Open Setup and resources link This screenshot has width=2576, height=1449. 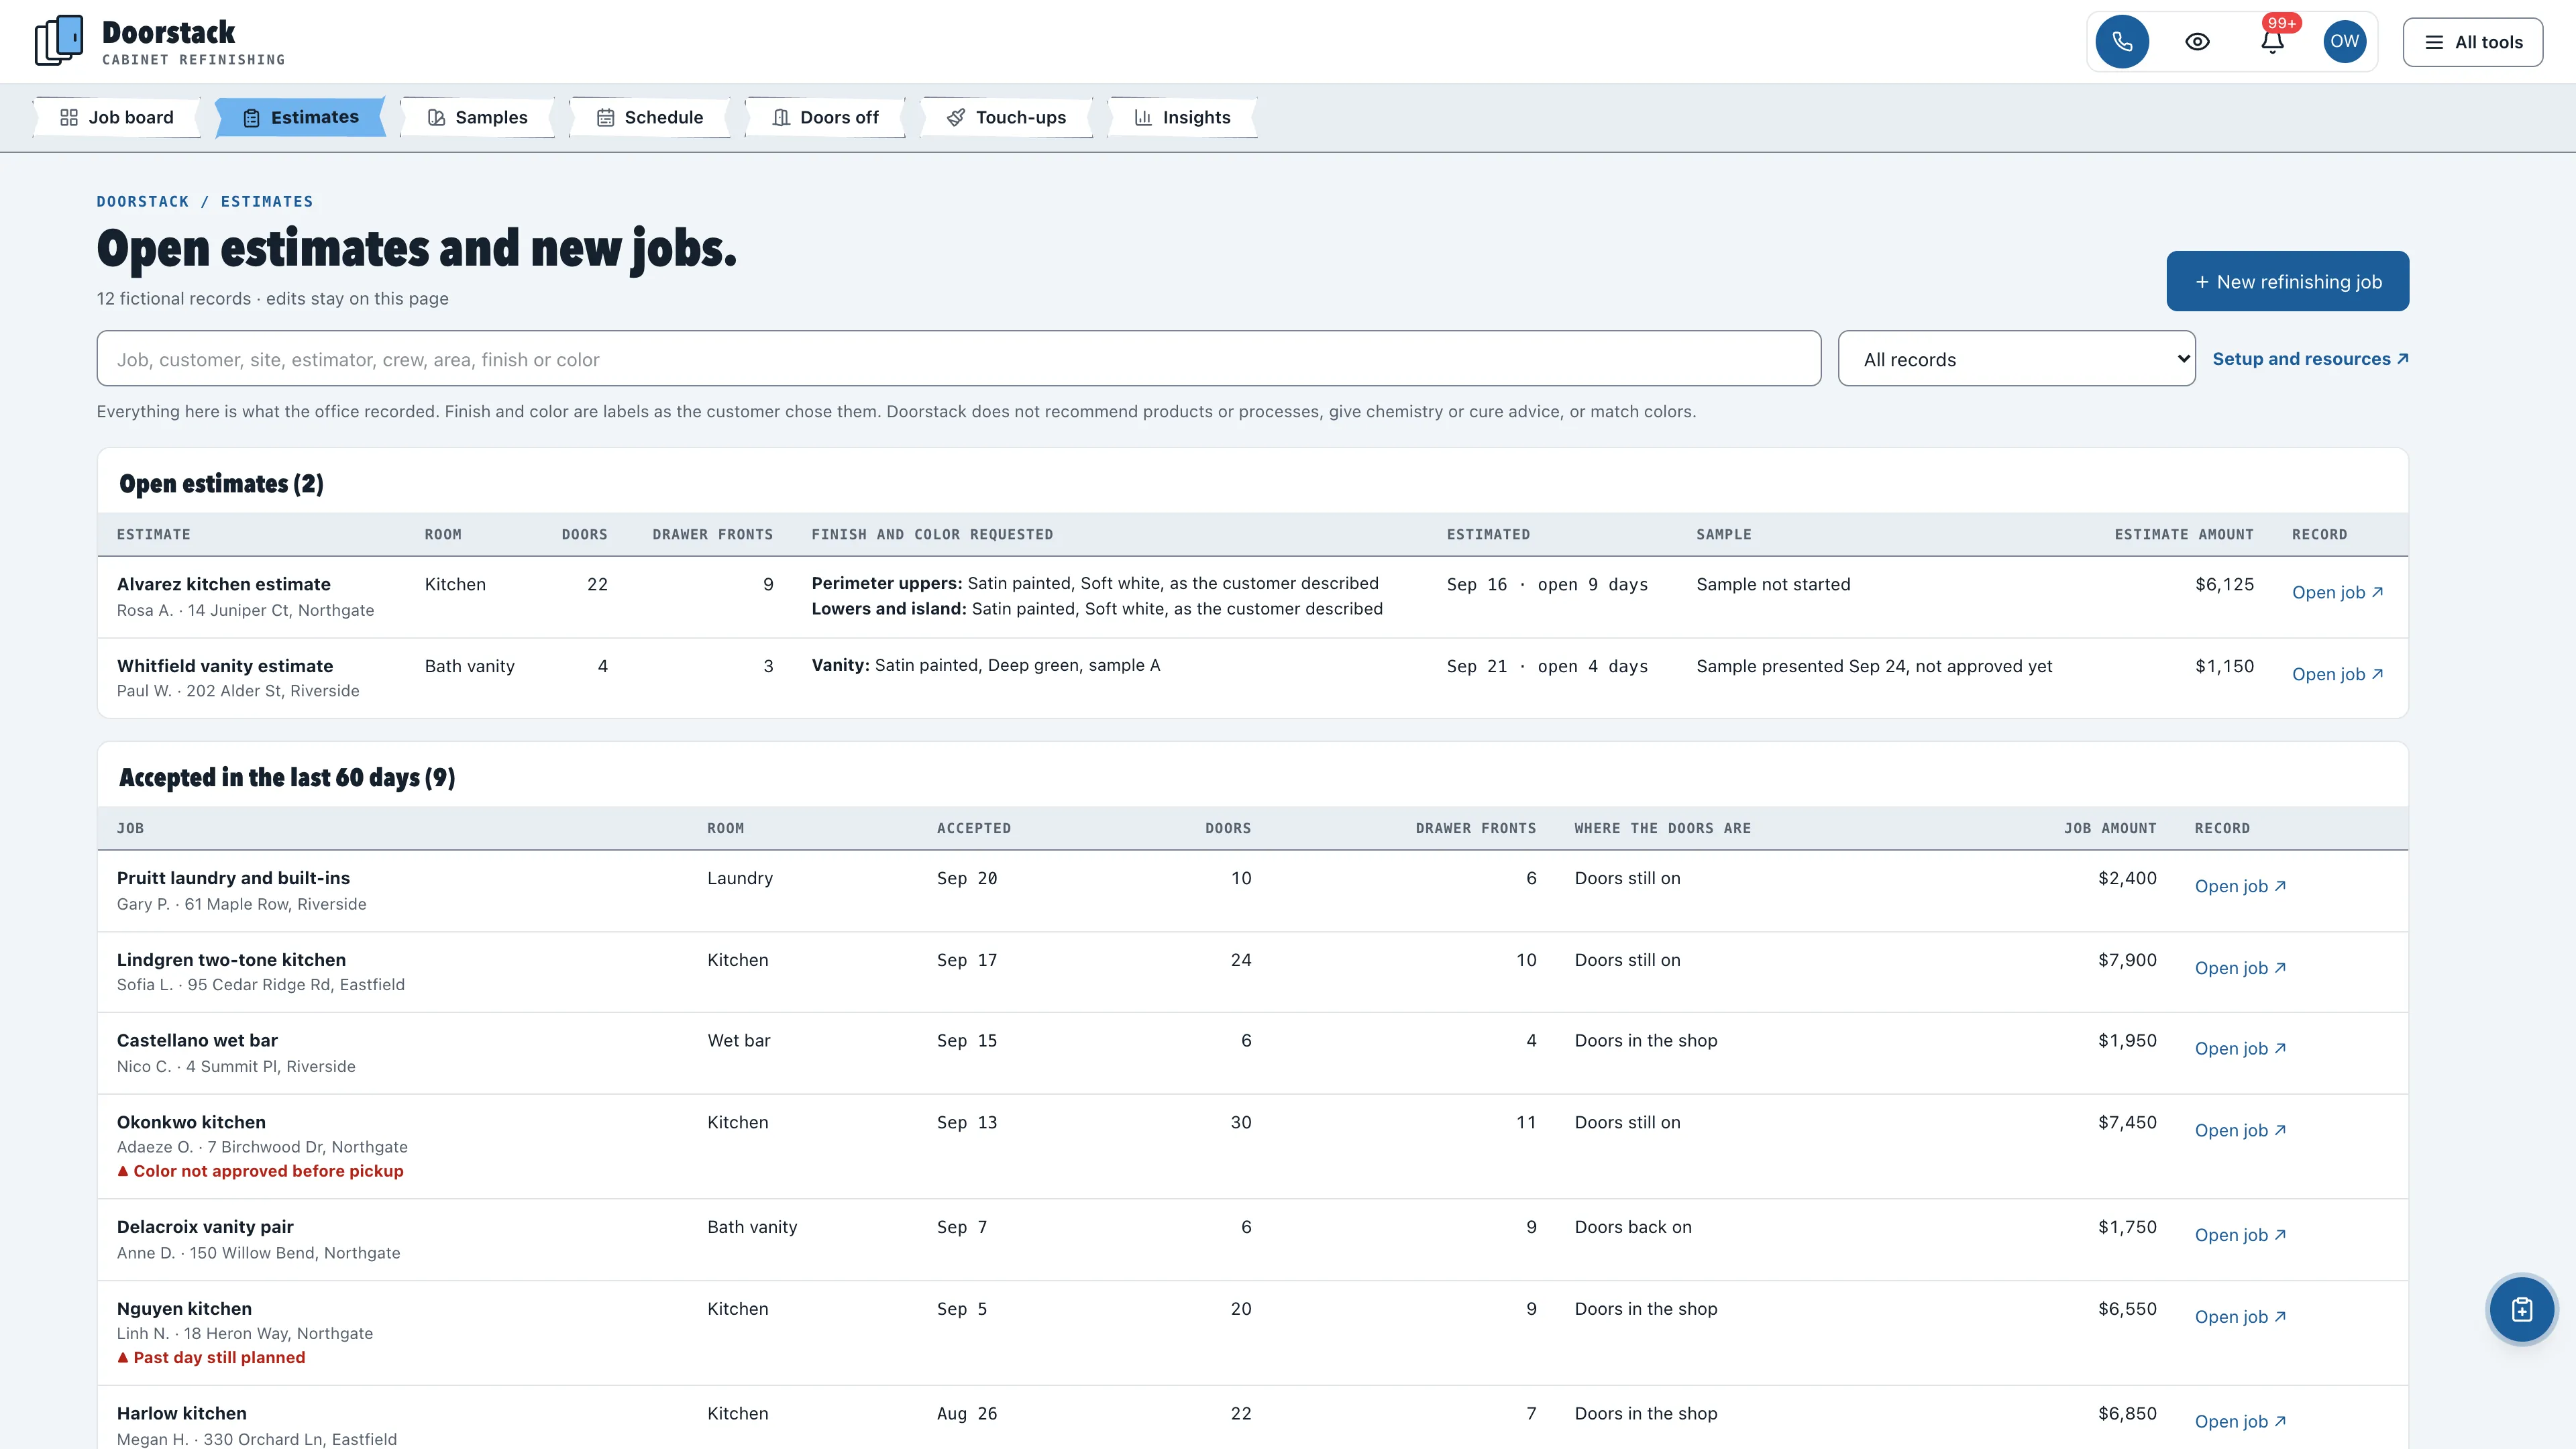2310,358
